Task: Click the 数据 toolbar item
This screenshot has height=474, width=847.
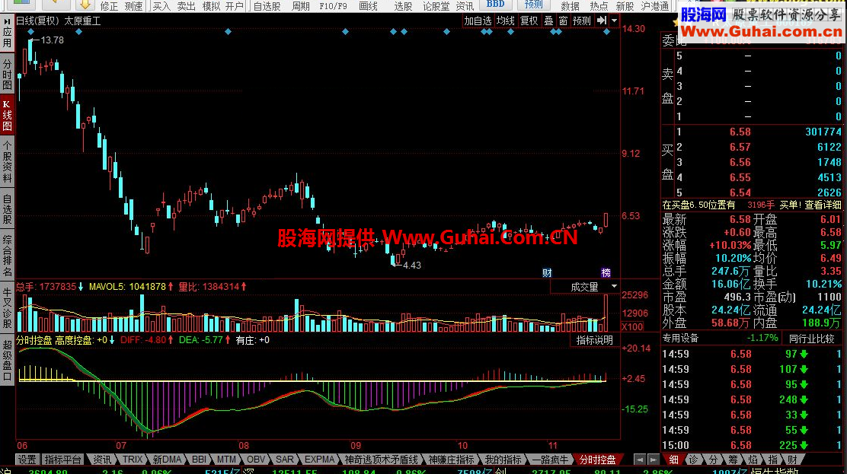Action: (x=570, y=6)
